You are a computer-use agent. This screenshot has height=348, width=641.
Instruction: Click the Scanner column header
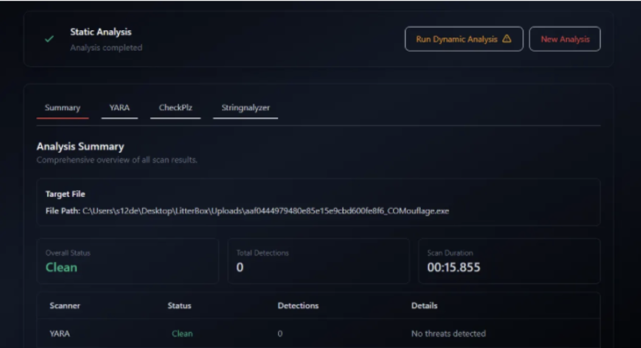pyautogui.click(x=64, y=306)
